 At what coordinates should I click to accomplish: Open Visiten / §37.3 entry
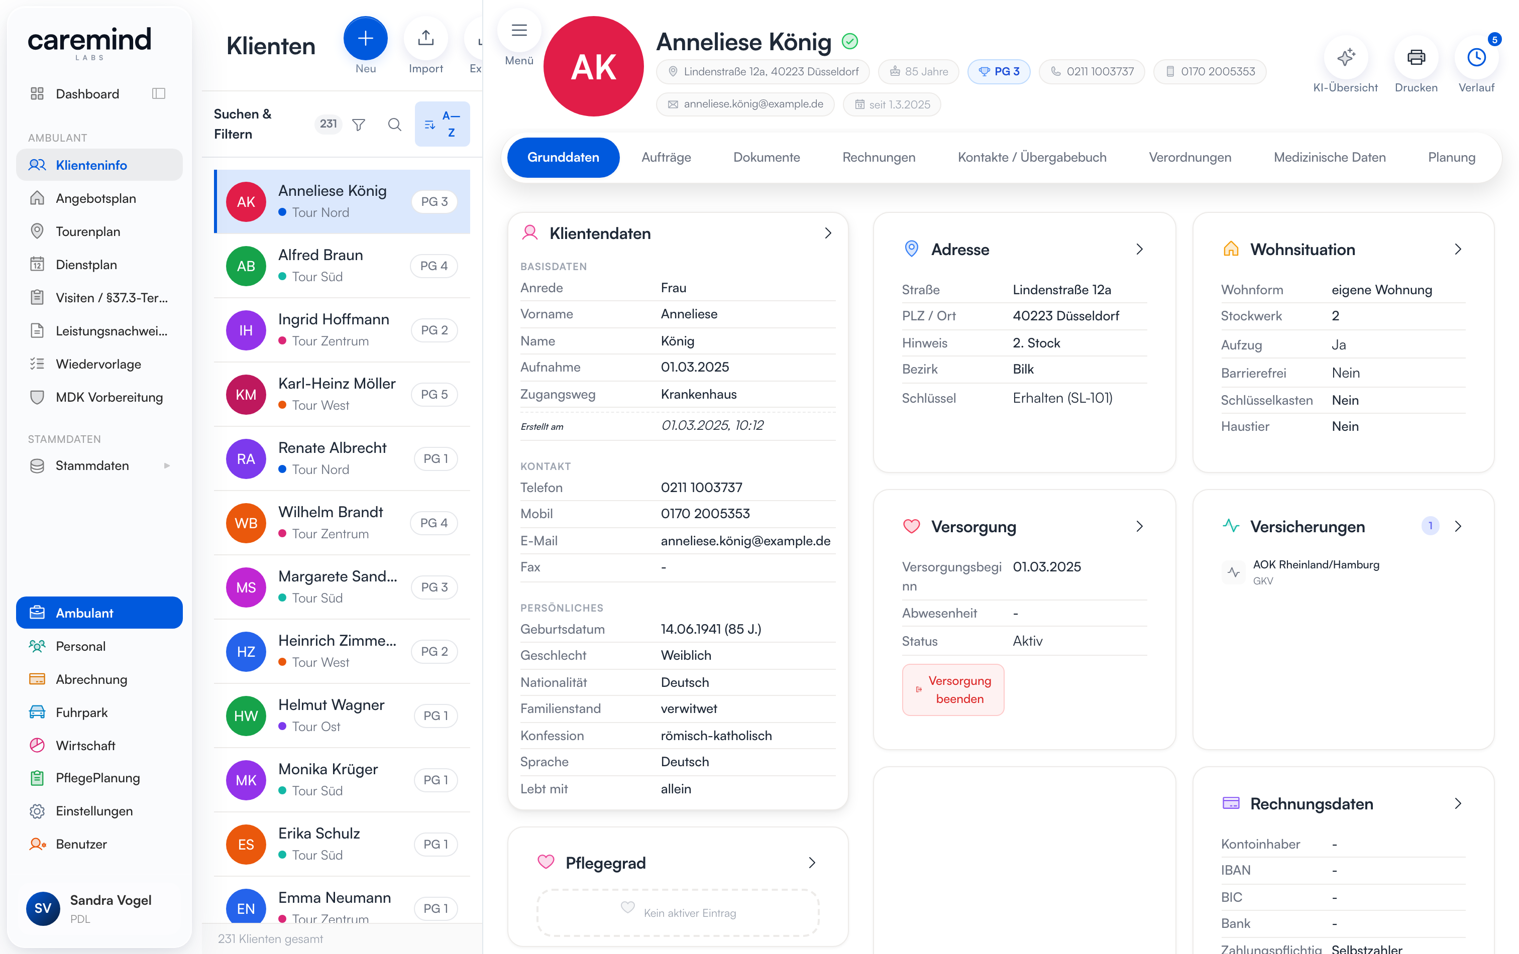coord(99,298)
